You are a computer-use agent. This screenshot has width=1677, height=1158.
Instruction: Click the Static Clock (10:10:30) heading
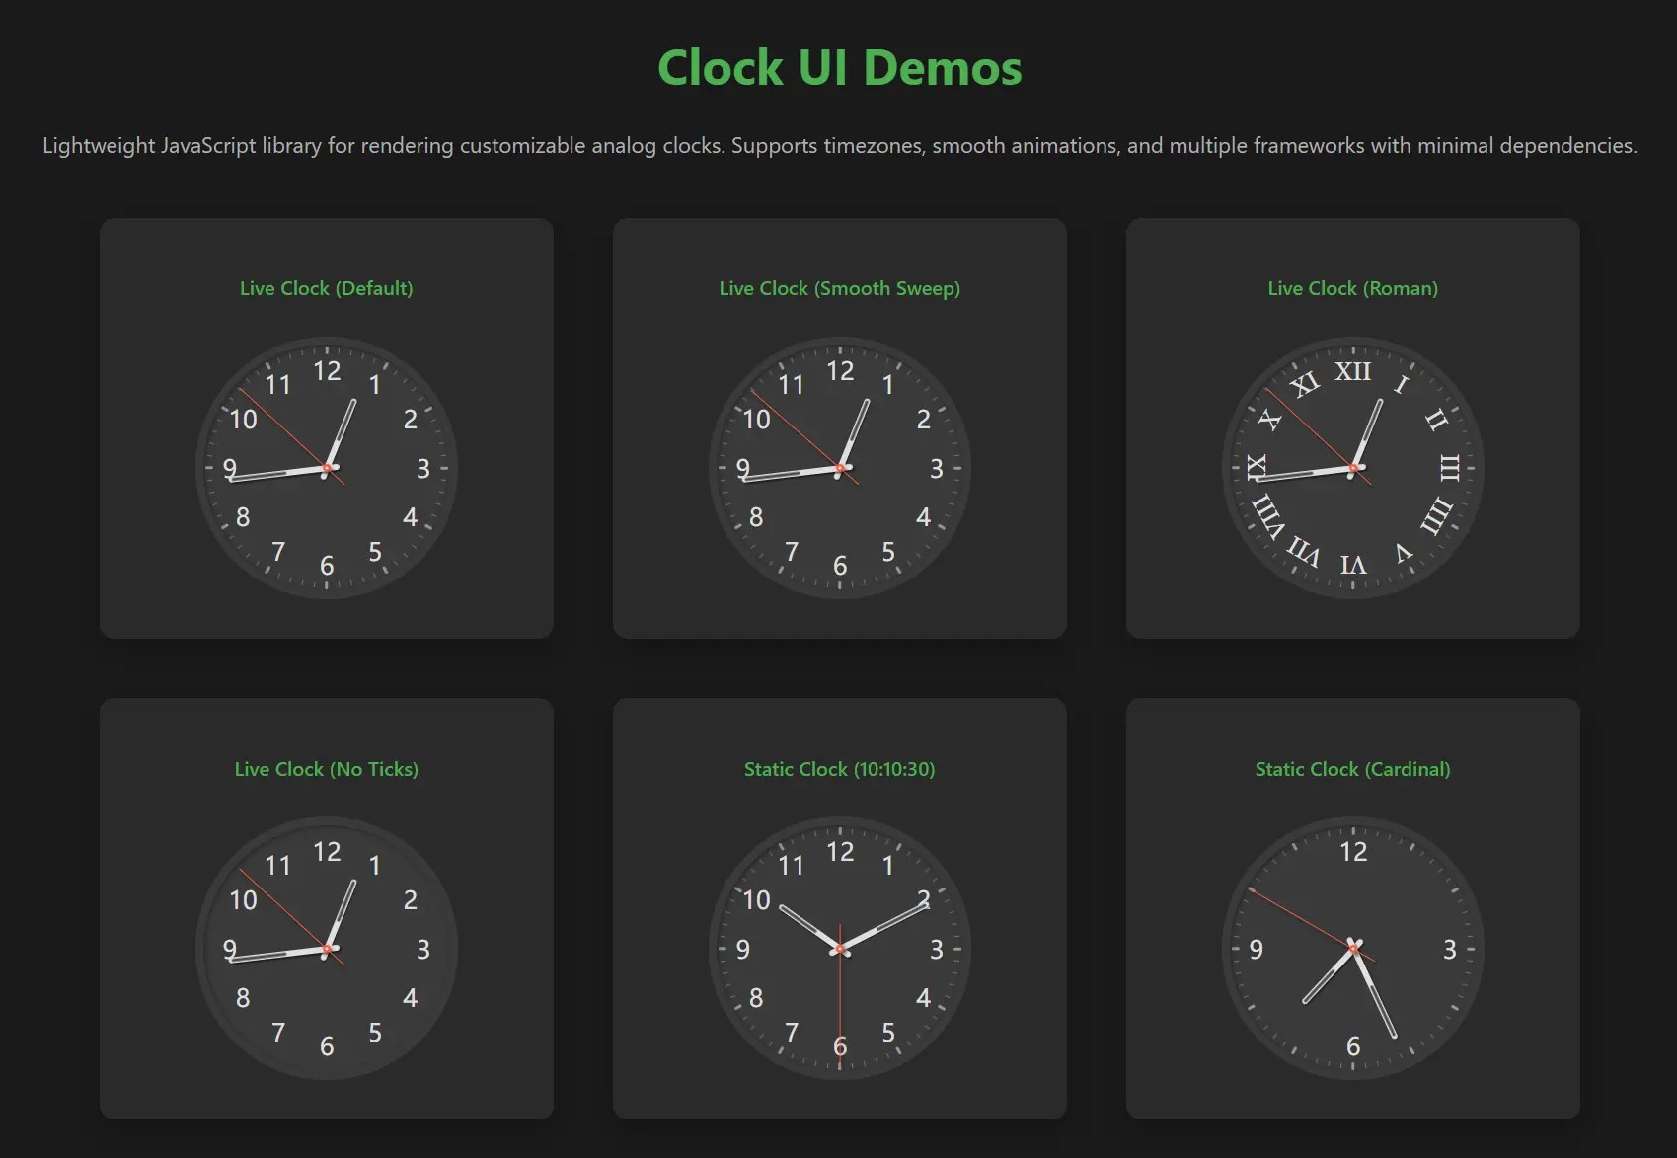[839, 769]
